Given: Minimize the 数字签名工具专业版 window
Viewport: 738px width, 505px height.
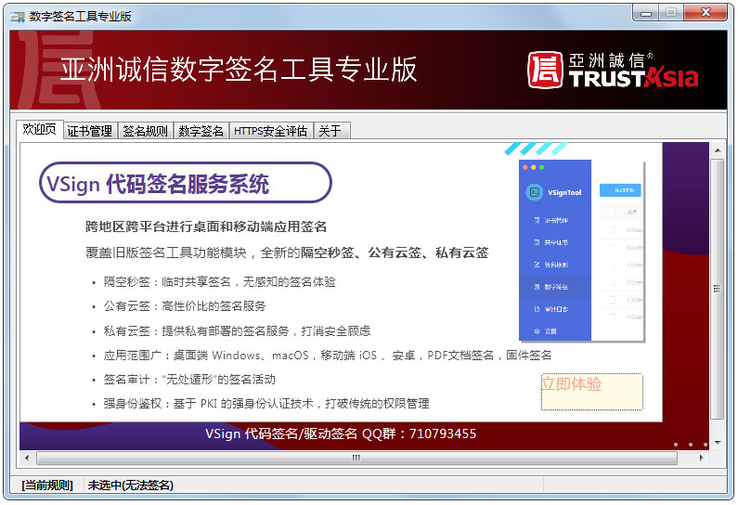Looking at the screenshot, I should point(646,13).
